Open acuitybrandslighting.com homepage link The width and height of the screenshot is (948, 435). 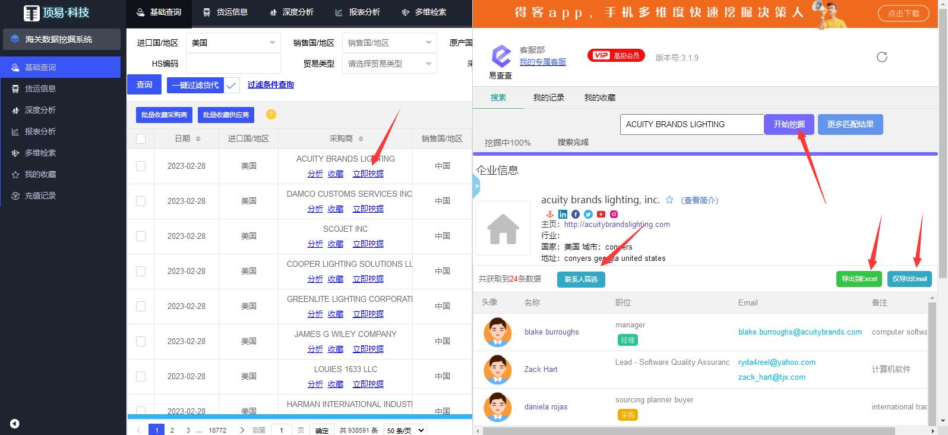click(617, 224)
